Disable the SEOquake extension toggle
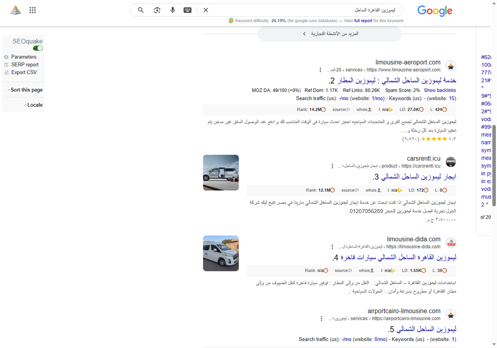The width and height of the screenshot is (497, 348). (x=37, y=48)
